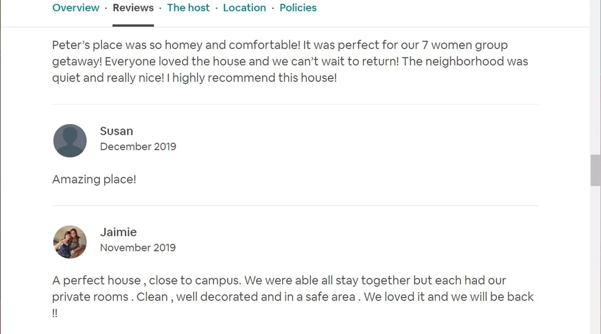Click the "Amazing place!" review text
This screenshot has height=334, width=601.
click(x=94, y=179)
